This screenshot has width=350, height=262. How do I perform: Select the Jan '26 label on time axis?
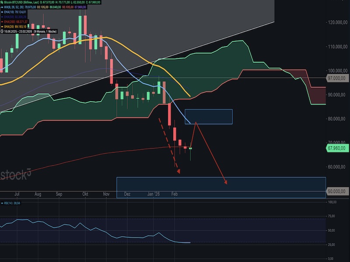[153, 193]
